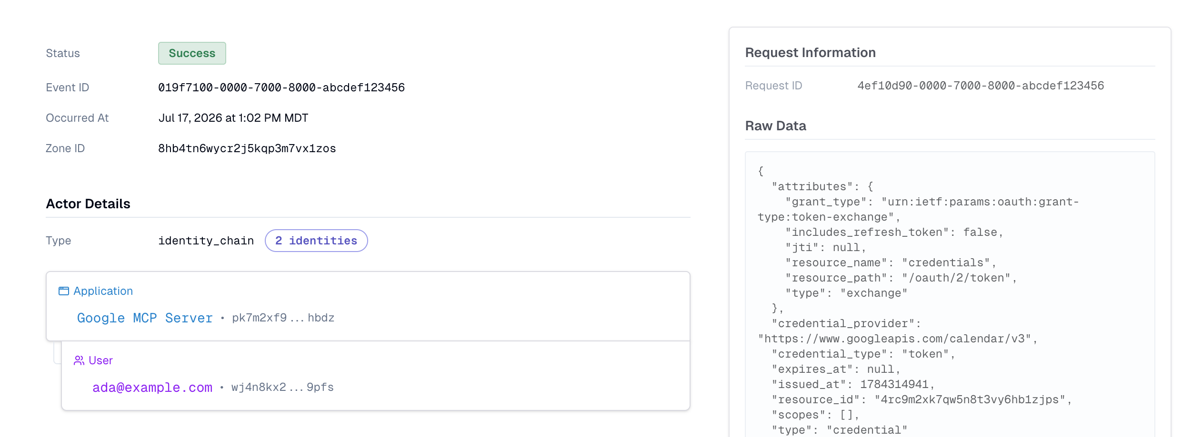Click the Raw Data heading
This screenshot has height=437, width=1202.
click(775, 126)
